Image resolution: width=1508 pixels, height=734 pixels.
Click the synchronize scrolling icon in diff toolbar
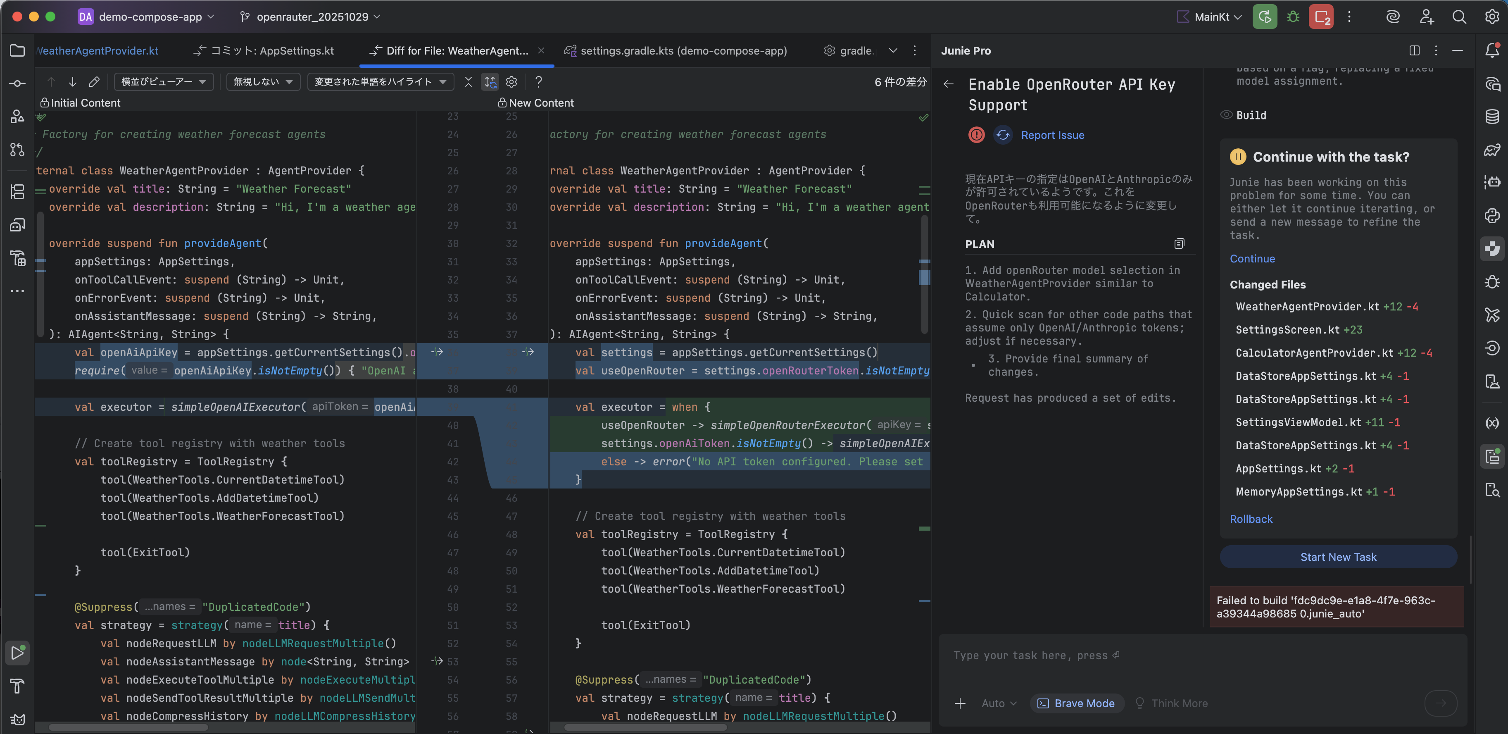(x=490, y=82)
